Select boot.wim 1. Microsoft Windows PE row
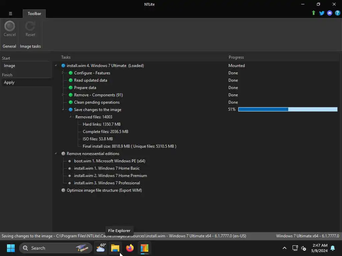The image size is (342, 256). (110, 161)
